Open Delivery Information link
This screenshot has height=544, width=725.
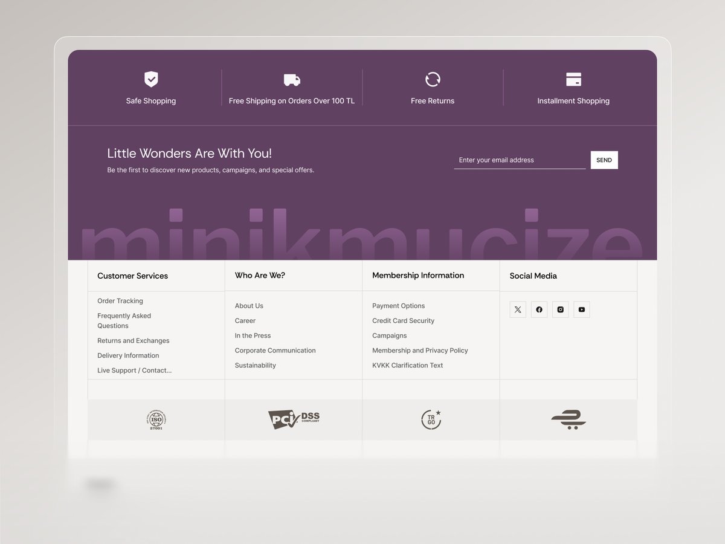(x=128, y=355)
